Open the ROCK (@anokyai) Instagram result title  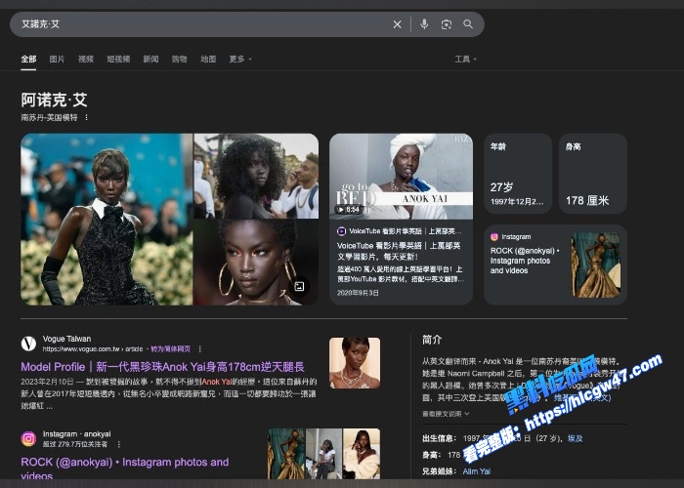click(125, 468)
